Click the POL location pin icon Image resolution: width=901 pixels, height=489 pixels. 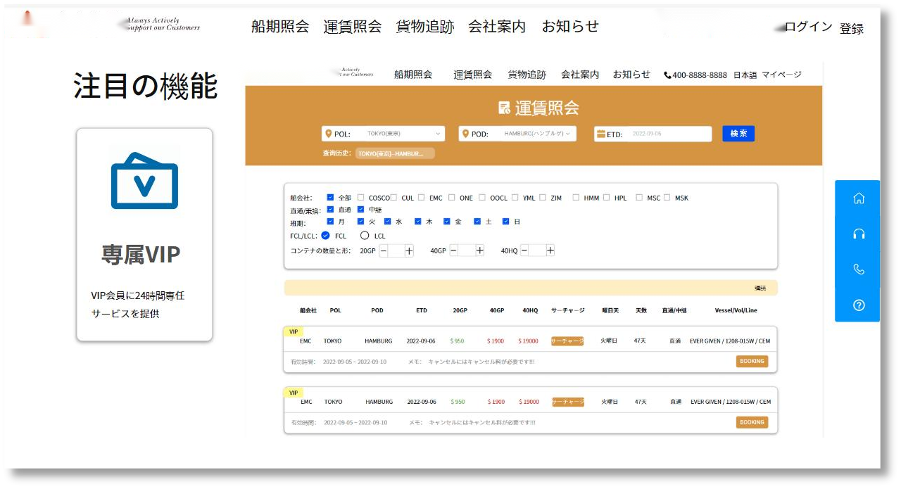[x=327, y=134]
